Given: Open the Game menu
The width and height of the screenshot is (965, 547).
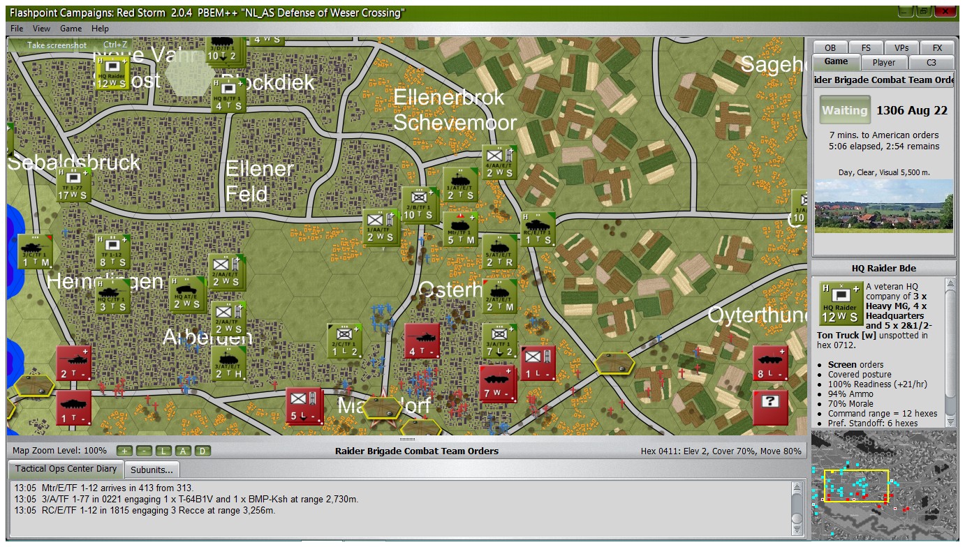Looking at the screenshot, I should [x=71, y=29].
